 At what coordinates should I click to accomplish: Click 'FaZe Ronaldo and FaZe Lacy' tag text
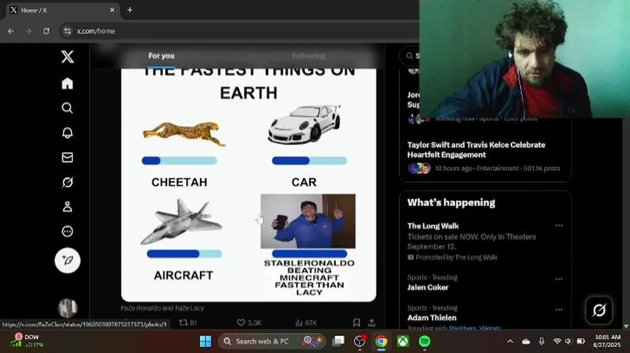click(x=162, y=308)
